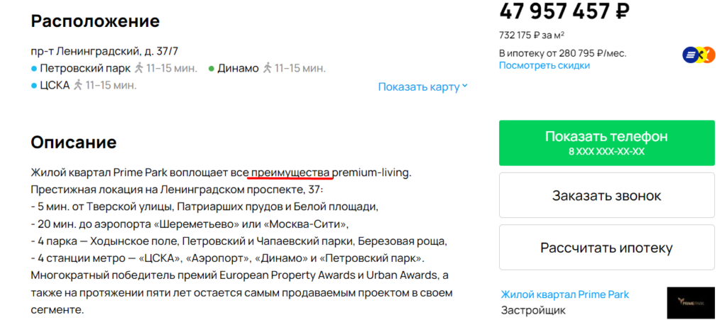Open the Жилой квартал Prime Park link
This screenshot has height=320, width=727.
click(x=564, y=294)
